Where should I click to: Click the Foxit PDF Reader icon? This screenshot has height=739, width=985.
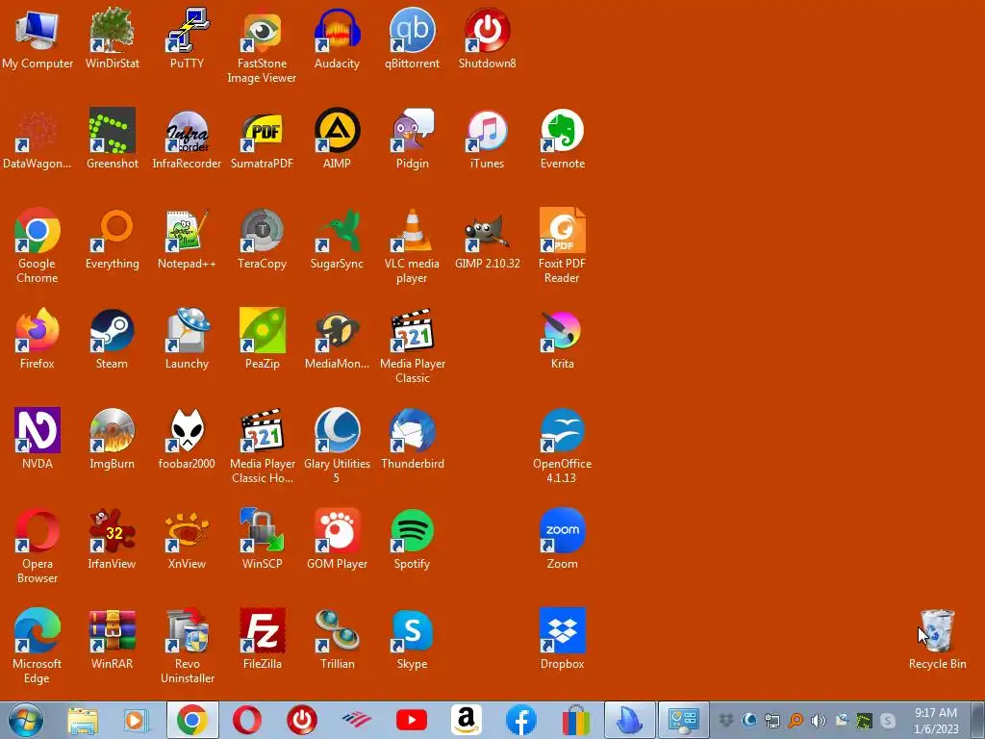[562, 230]
